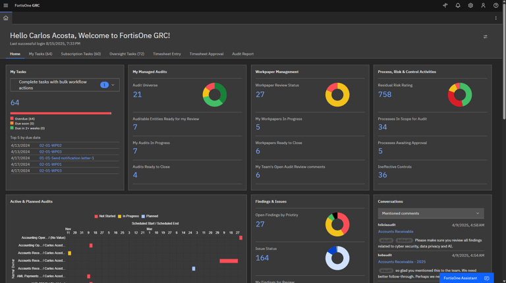Open the guided tours signpost icon

tap(445, 5)
